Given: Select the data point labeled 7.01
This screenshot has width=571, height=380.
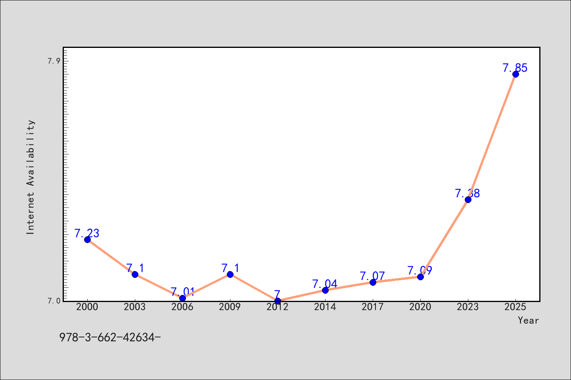Looking at the screenshot, I should tap(182, 298).
